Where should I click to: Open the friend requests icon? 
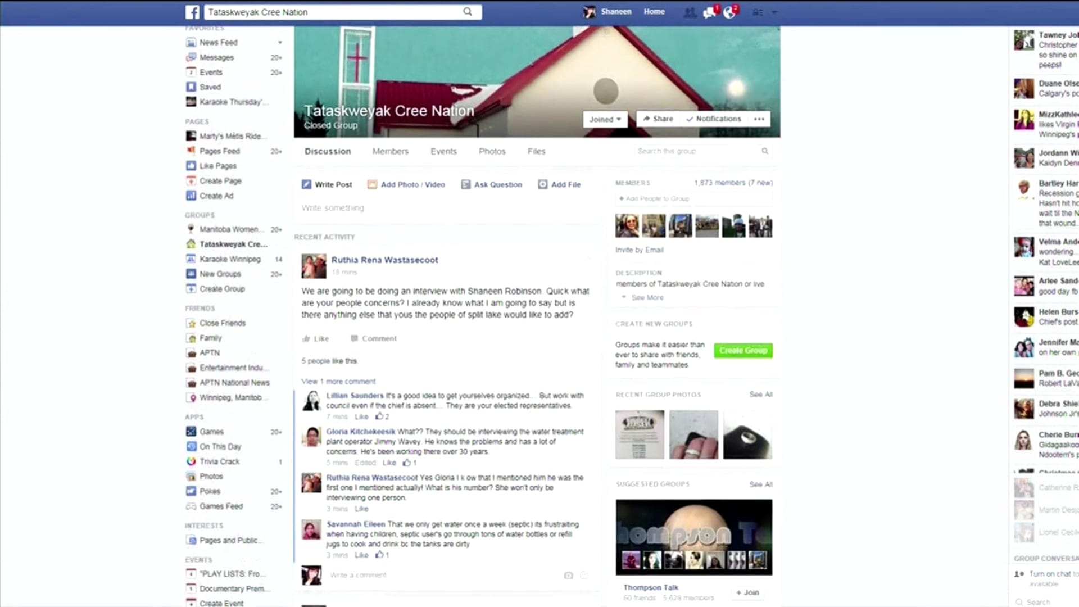(690, 12)
